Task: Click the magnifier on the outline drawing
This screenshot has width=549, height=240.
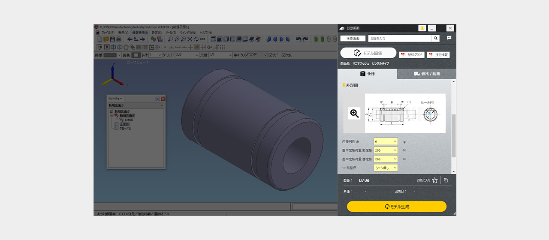Action: point(354,113)
